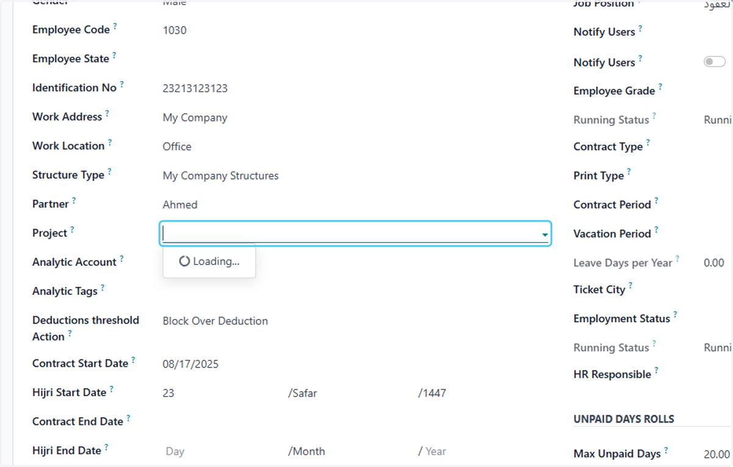Click the question mark next to Analytic Tags
Image resolution: width=733 pixels, height=467 pixels.
coord(103,288)
